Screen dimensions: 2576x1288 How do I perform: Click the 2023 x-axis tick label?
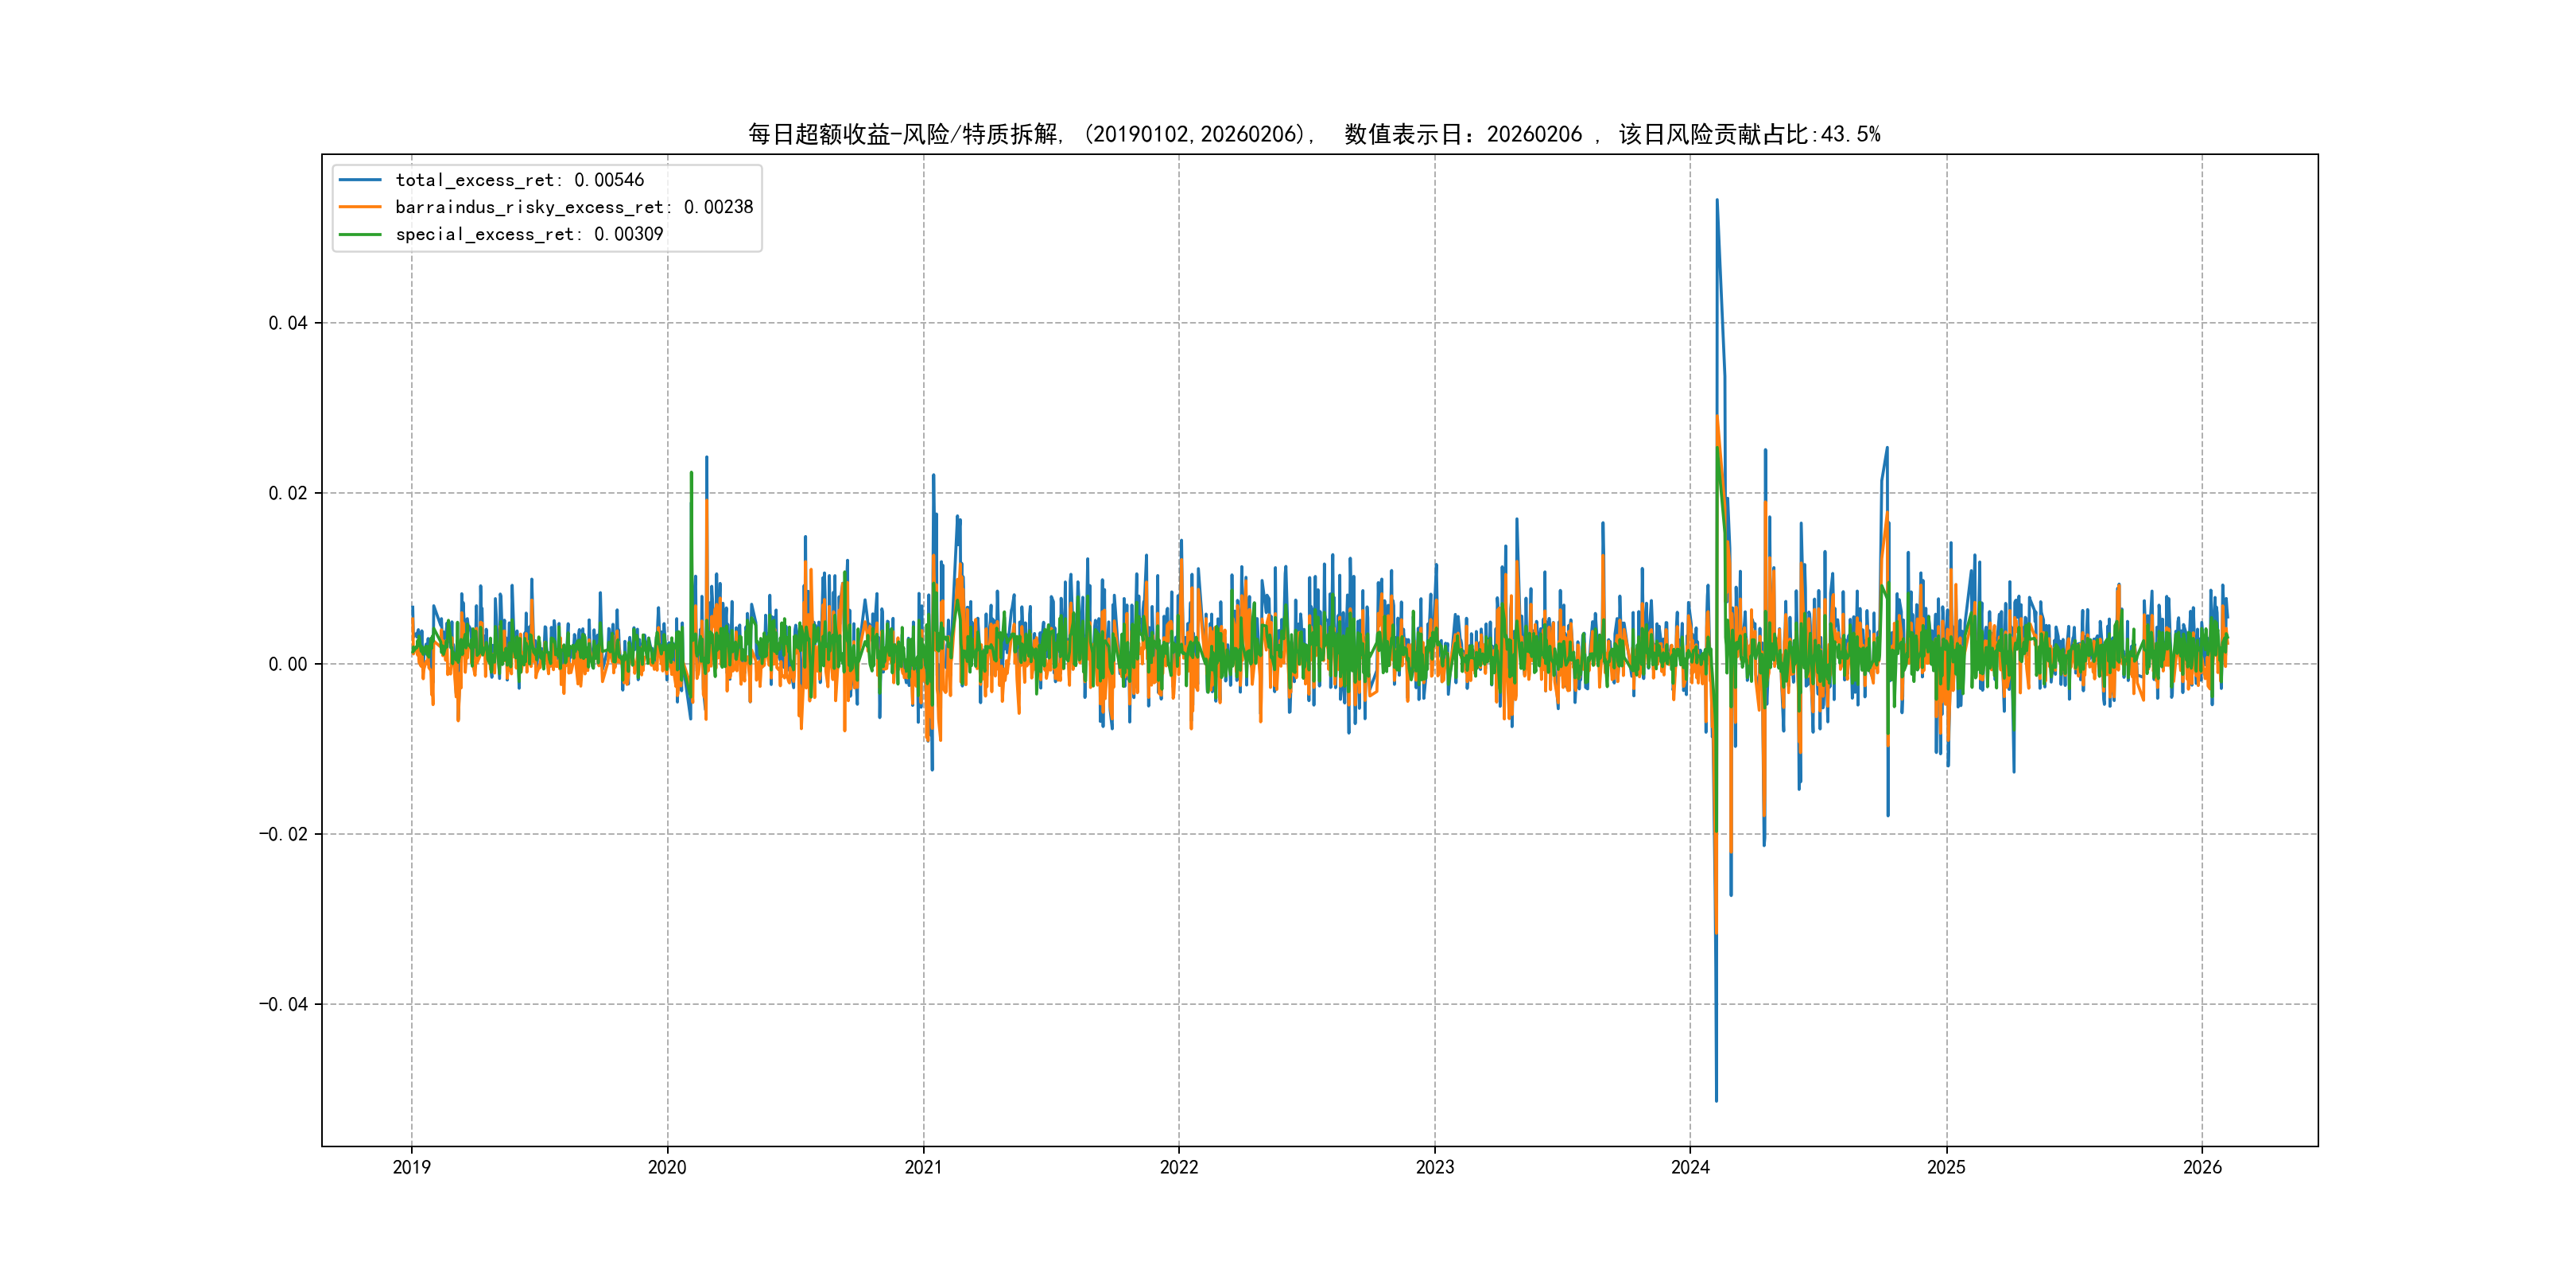(1435, 1167)
